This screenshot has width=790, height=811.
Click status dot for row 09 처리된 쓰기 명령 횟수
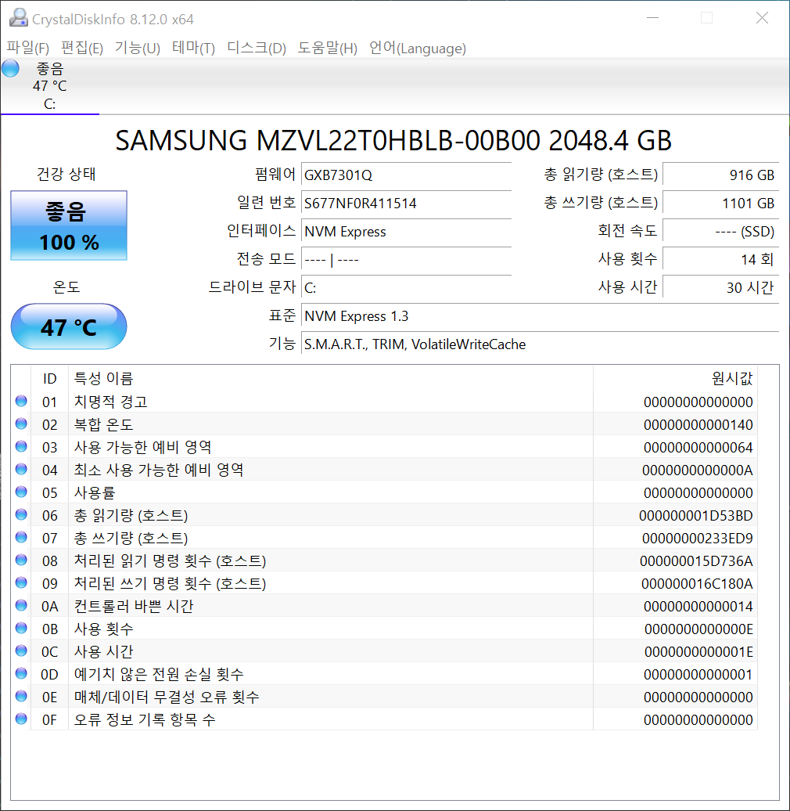tap(21, 582)
